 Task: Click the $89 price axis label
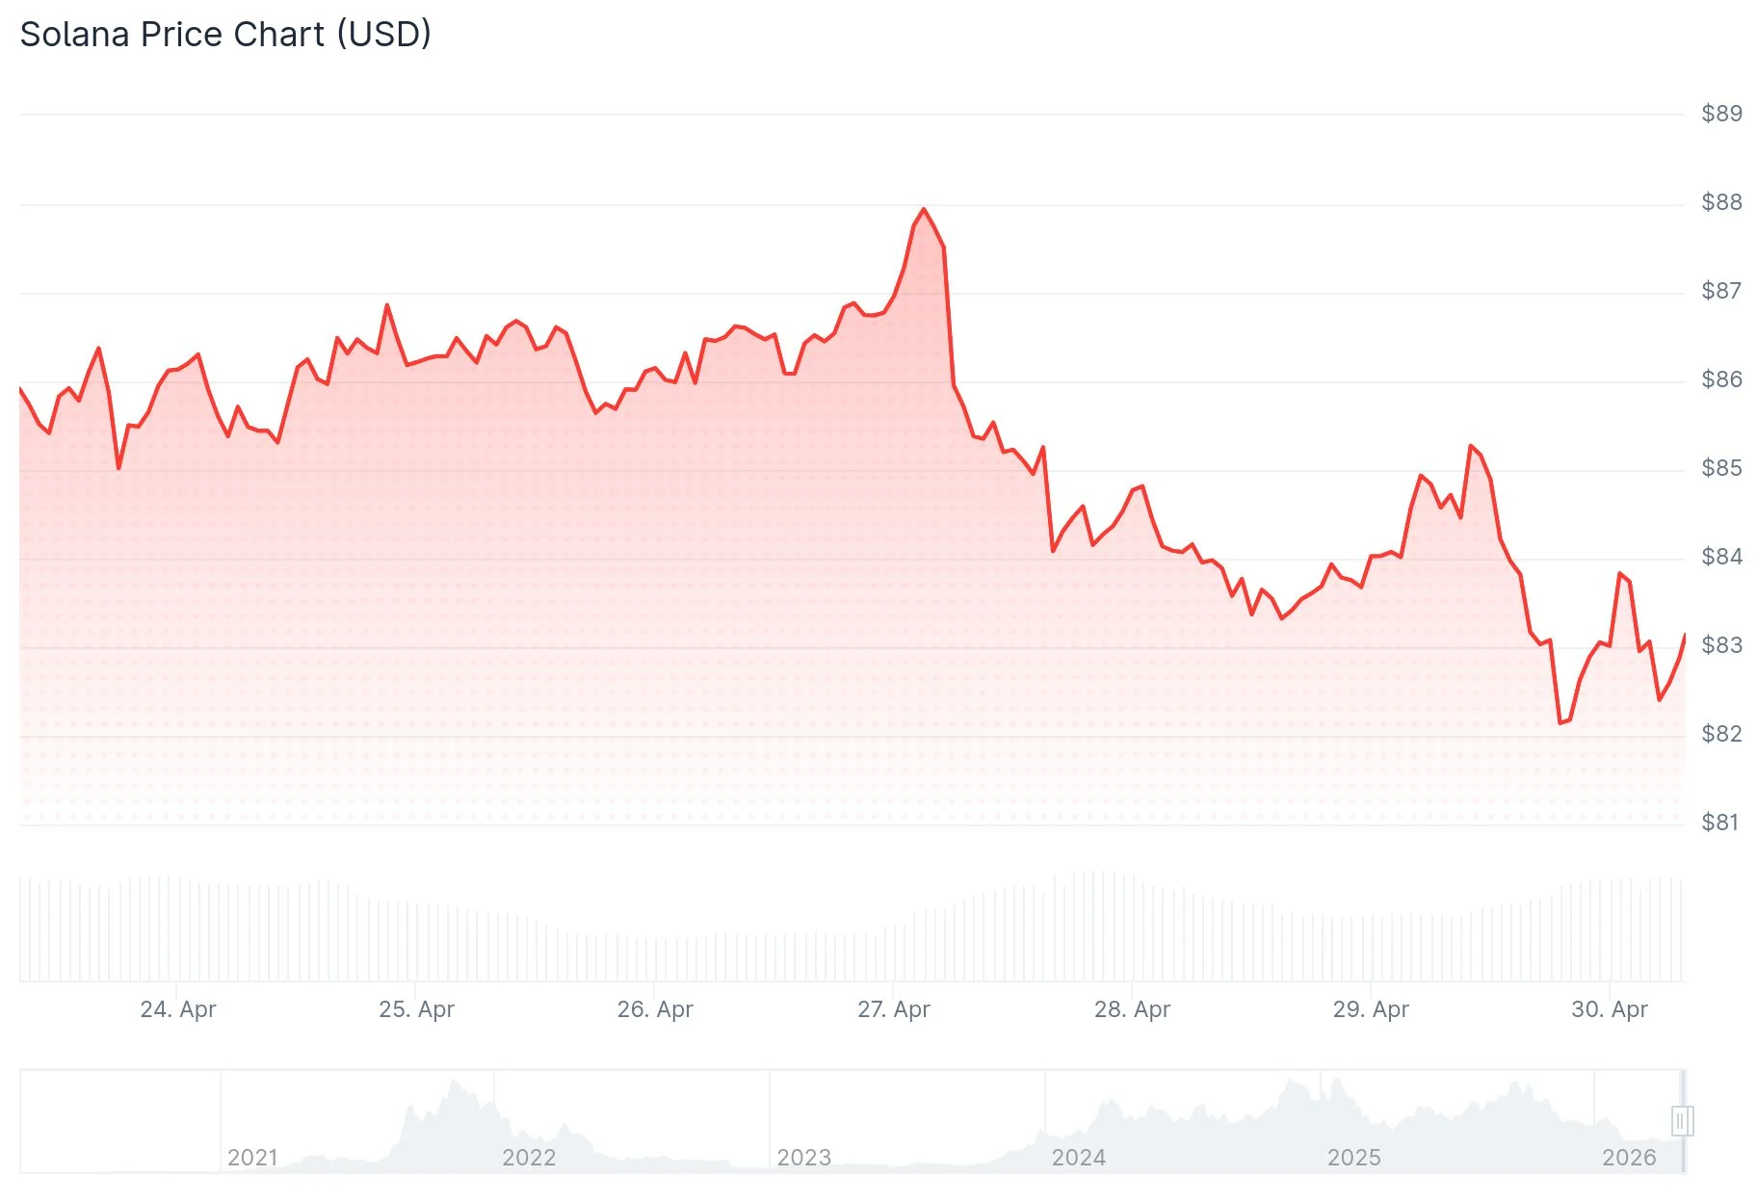coord(1721,114)
